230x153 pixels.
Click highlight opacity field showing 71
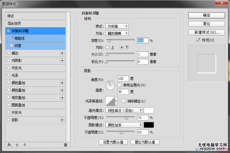click(143, 118)
